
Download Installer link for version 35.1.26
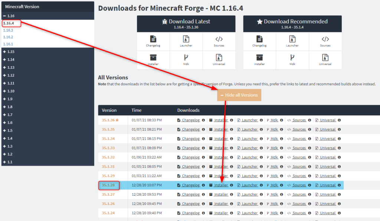221,204
